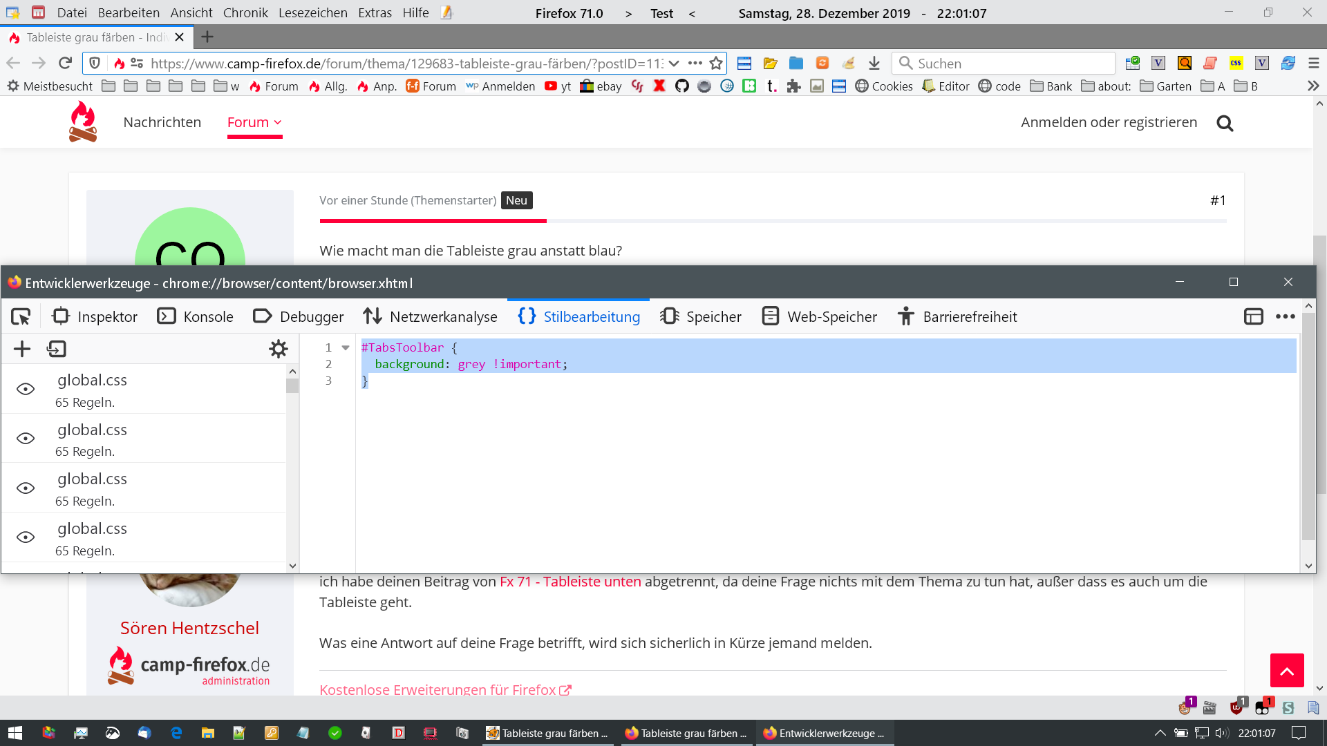The image size is (1327, 746).
Task: Toggle visibility of fourth global.css stylesheet
Action: (x=26, y=537)
